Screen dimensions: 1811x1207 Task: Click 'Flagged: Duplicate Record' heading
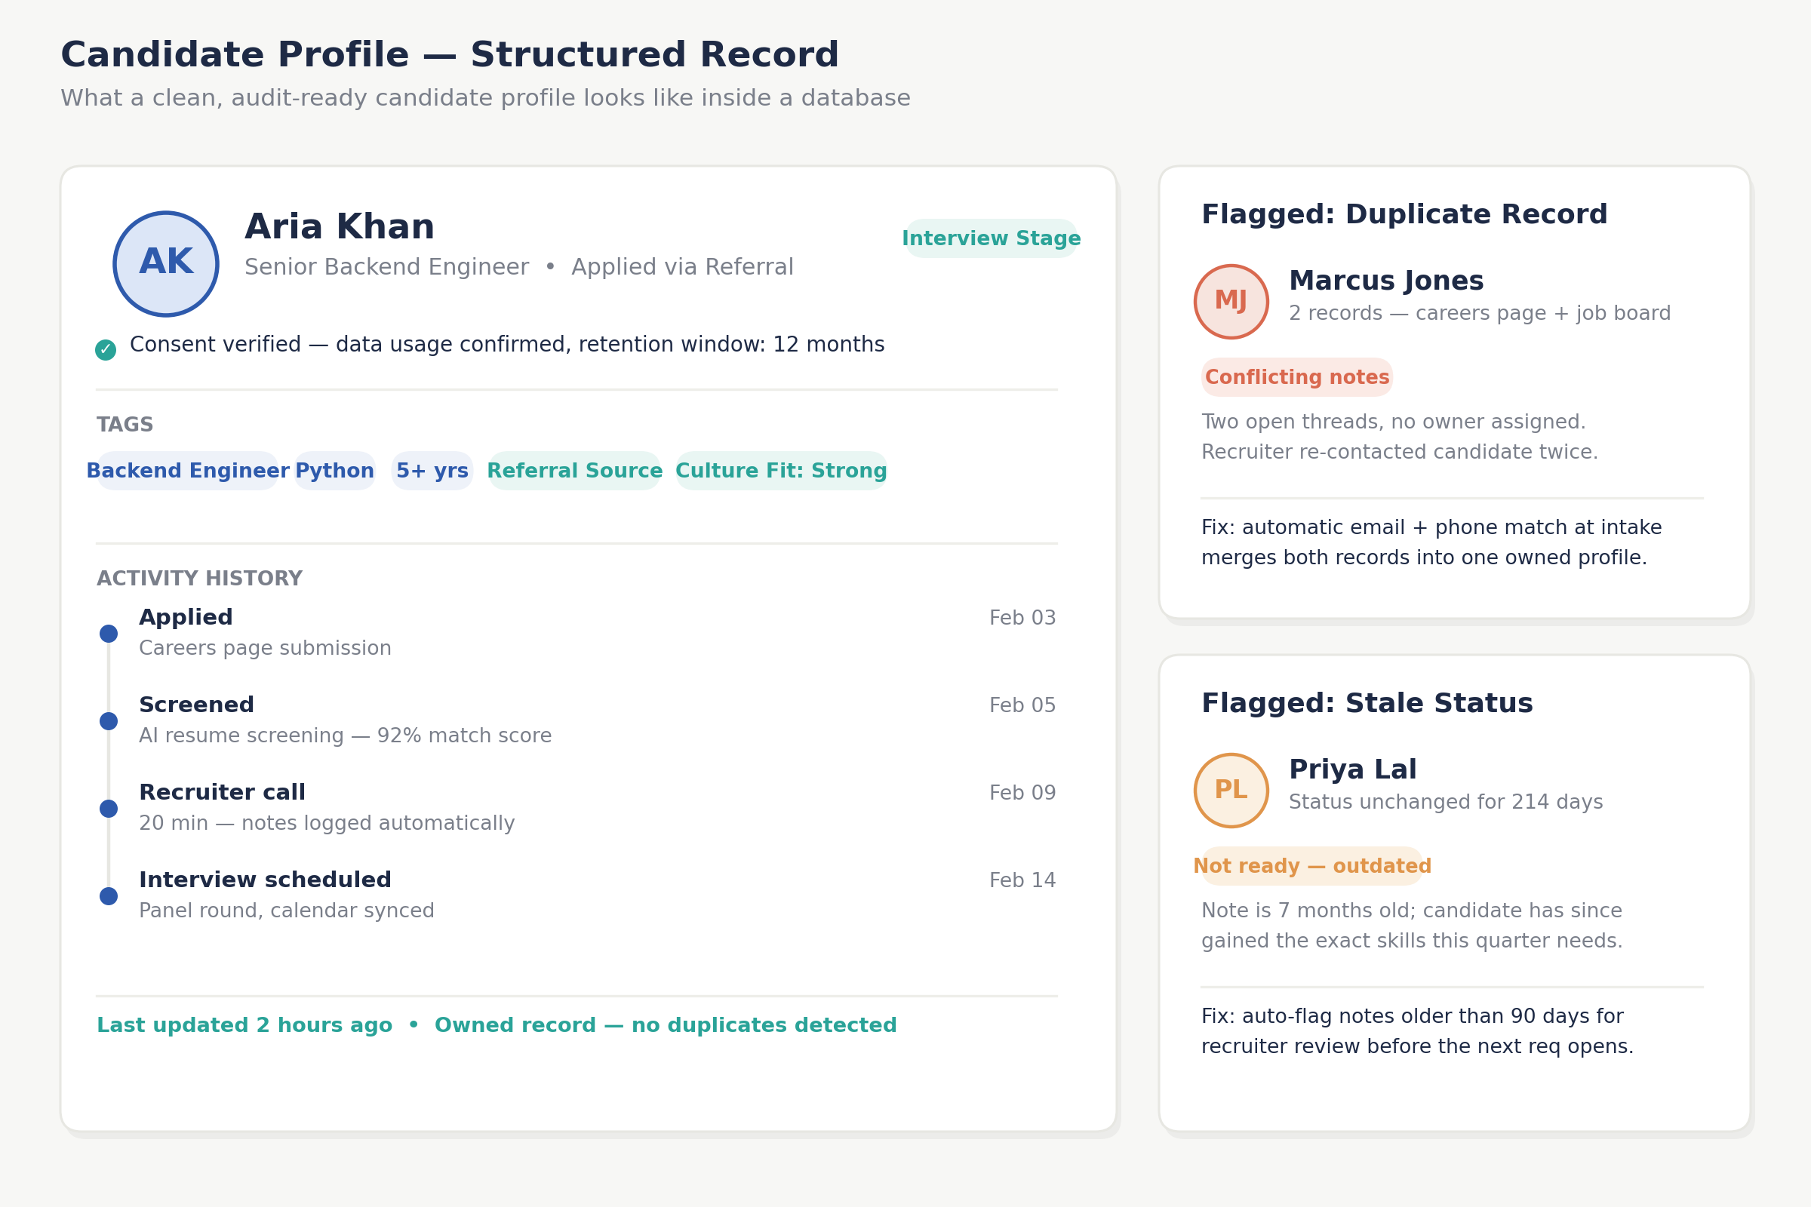1404,215
